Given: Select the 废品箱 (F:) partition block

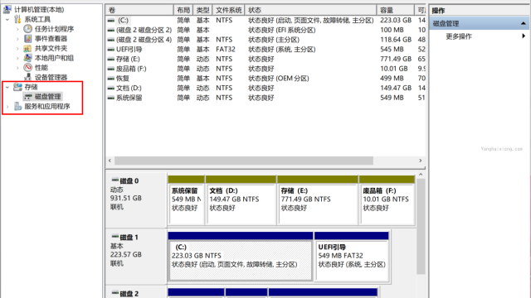Looking at the screenshot, I should click(x=387, y=204).
